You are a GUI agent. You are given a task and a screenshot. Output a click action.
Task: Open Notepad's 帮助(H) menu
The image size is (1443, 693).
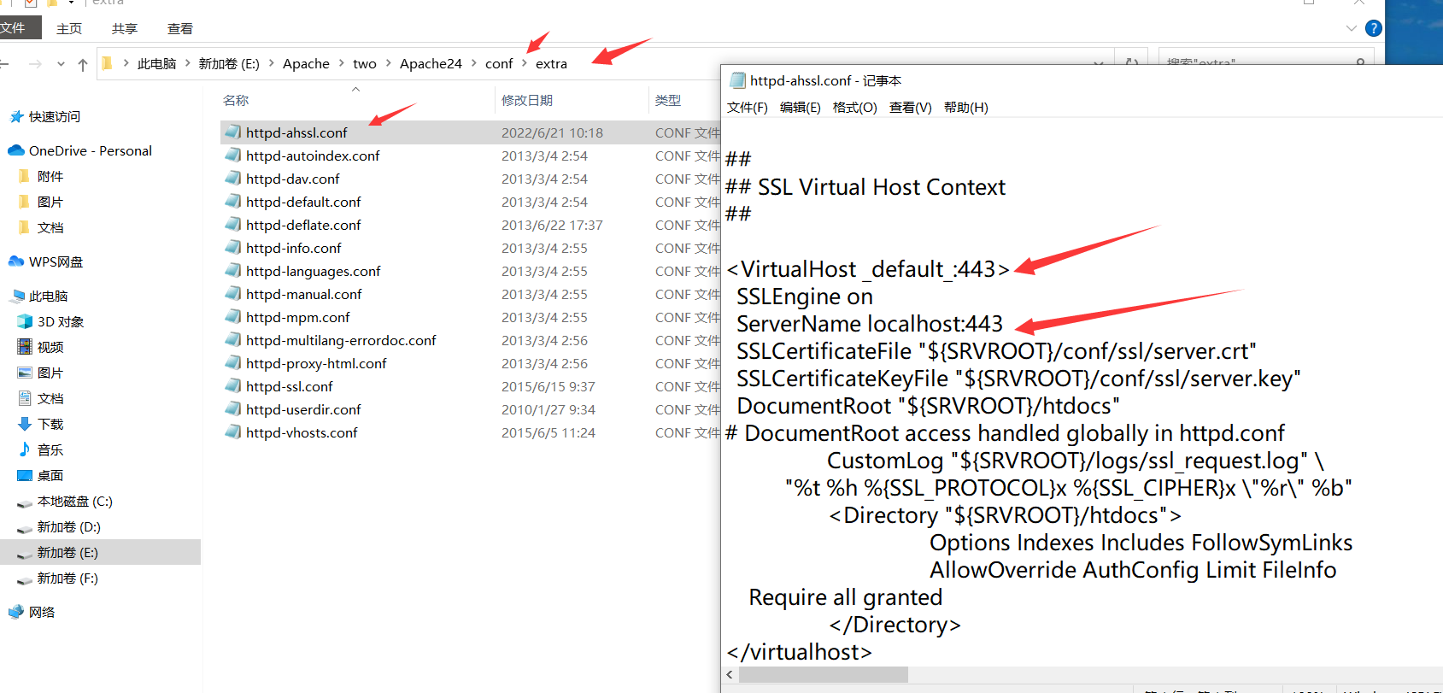[x=966, y=107]
